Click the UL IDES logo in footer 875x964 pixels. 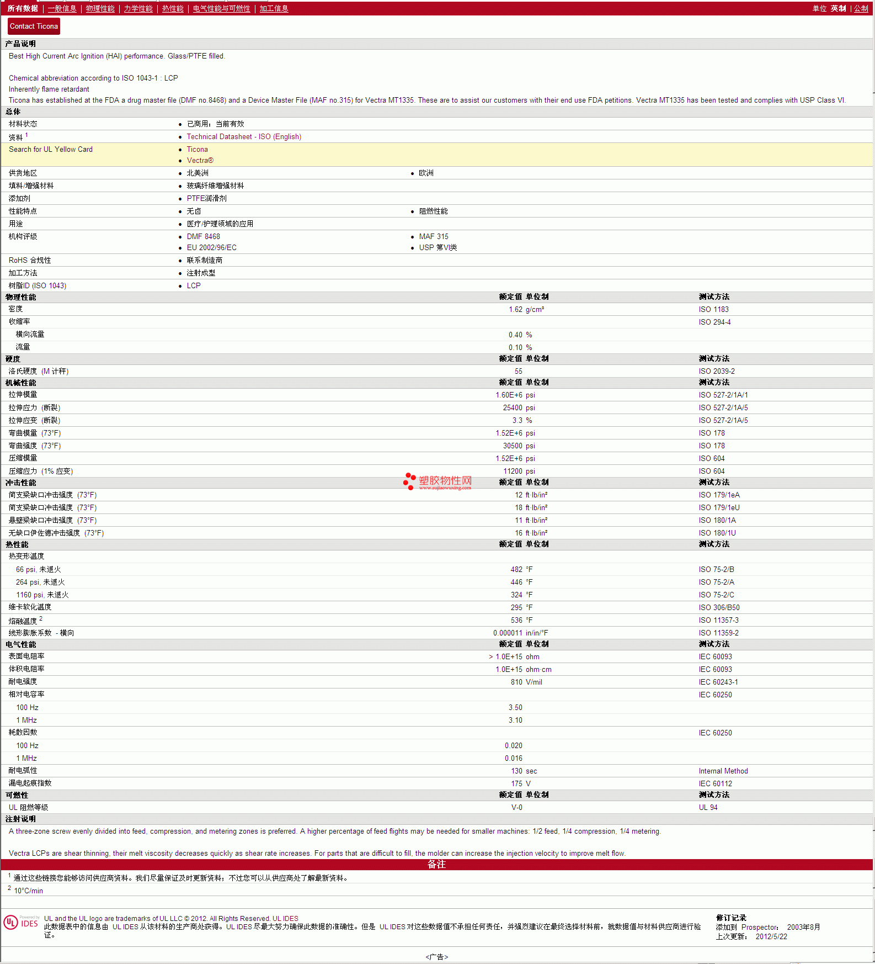point(21,922)
